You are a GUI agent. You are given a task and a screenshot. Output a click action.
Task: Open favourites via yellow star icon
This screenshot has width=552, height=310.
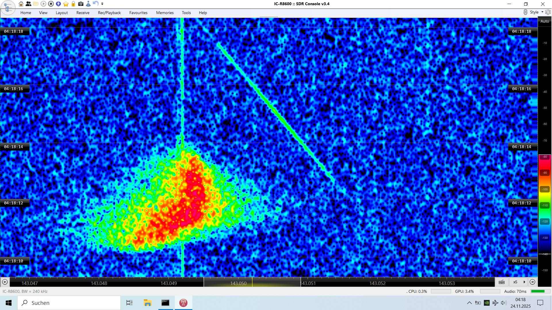pos(66,4)
